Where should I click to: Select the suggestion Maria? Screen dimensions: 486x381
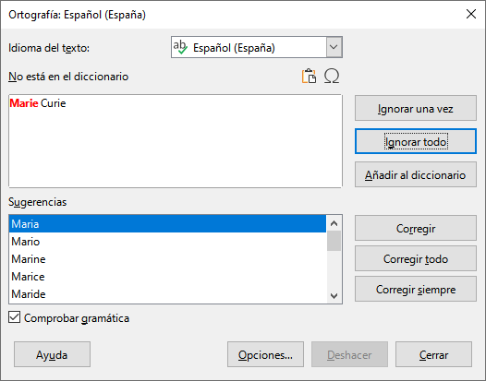click(x=167, y=224)
